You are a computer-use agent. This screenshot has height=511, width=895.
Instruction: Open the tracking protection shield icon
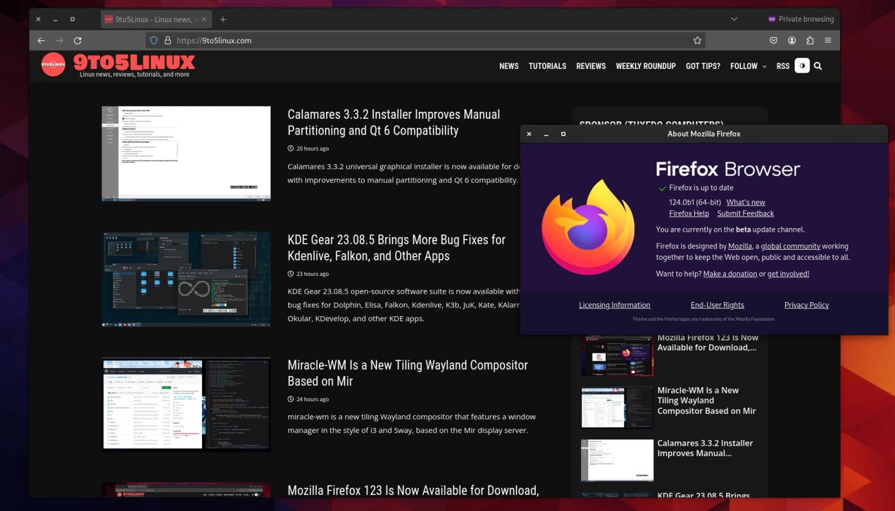(153, 40)
